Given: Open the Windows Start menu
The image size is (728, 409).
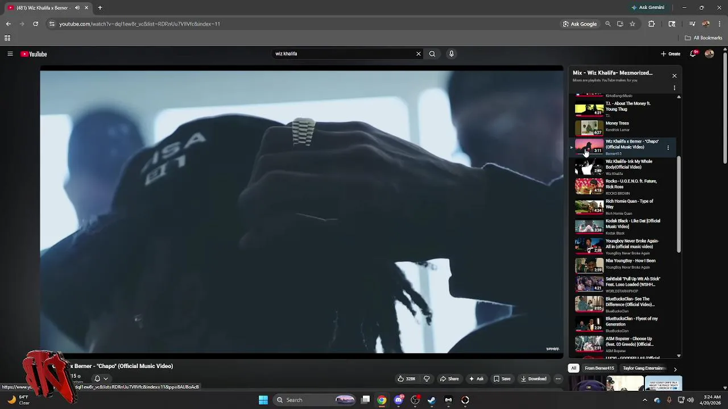Looking at the screenshot, I should click(263, 400).
